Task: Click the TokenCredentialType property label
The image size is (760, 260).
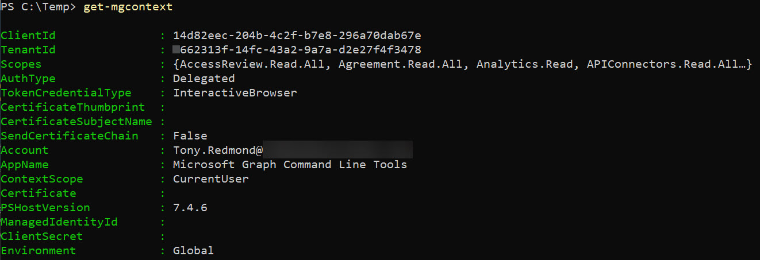Action: (66, 93)
